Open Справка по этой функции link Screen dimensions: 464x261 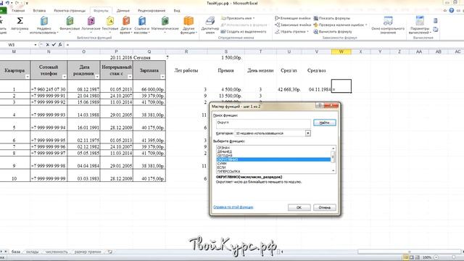(x=233, y=207)
